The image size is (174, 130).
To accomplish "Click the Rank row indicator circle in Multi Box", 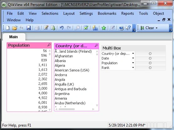I will coord(150,68).
